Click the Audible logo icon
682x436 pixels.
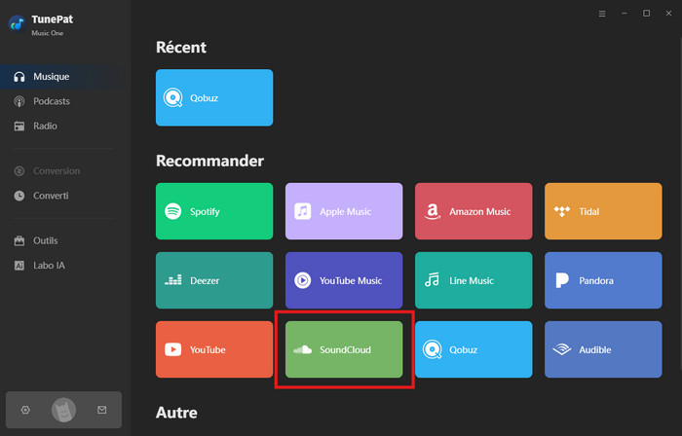click(x=562, y=349)
